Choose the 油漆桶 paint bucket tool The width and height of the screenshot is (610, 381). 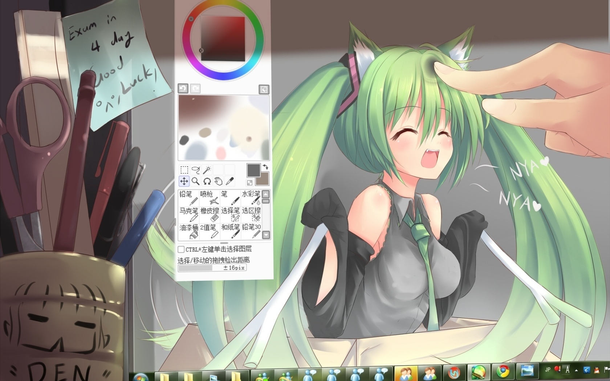(x=188, y=231)
